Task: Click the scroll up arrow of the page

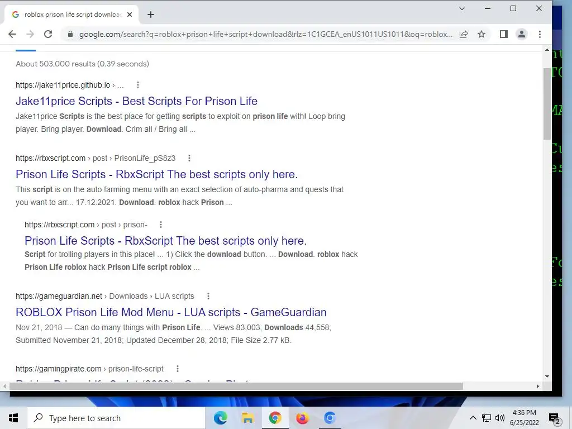Action: point(547,50)
